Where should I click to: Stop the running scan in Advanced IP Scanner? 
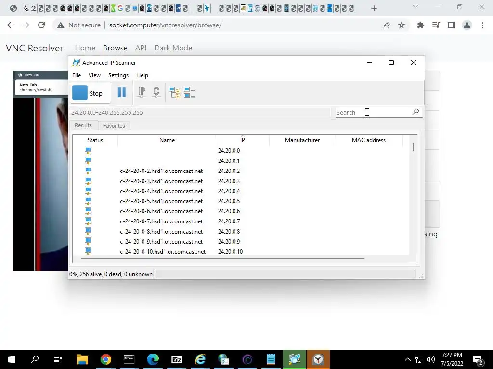click(91, 93)
